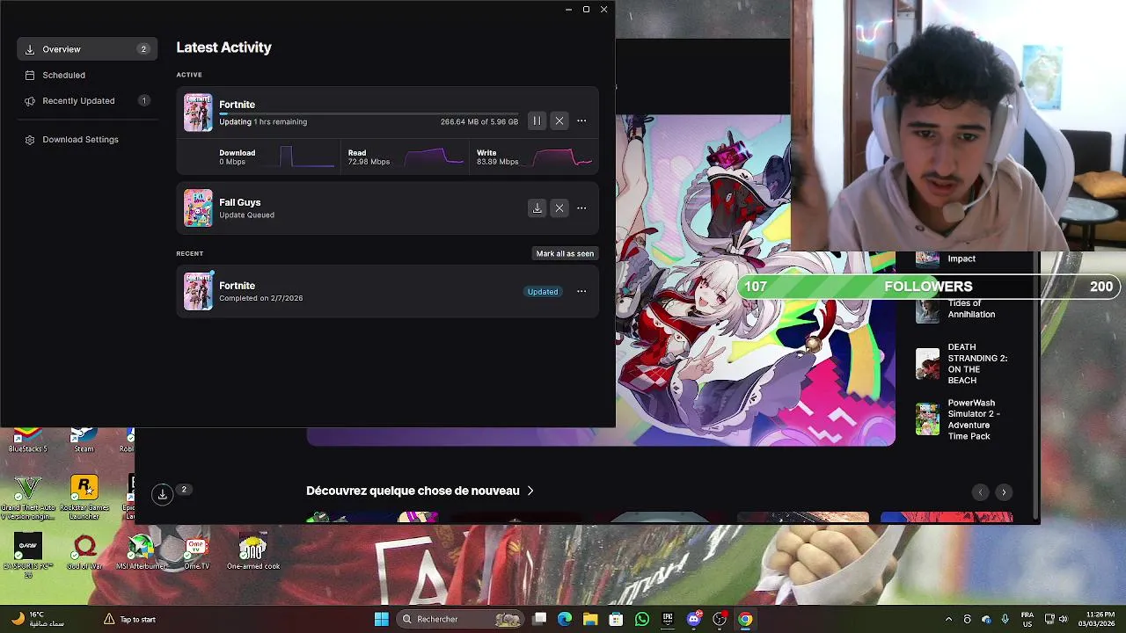Show previous items in discover carousel
1126x633 pixels.
pyautogui.click(x=981, y=492)
